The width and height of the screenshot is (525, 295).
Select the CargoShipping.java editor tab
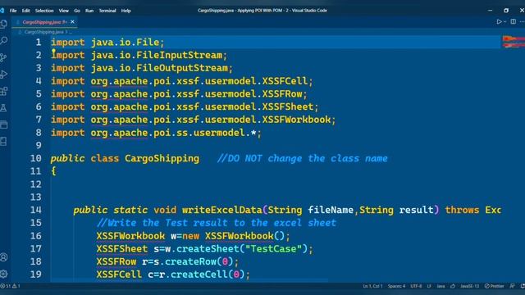(x=44, y=22)
